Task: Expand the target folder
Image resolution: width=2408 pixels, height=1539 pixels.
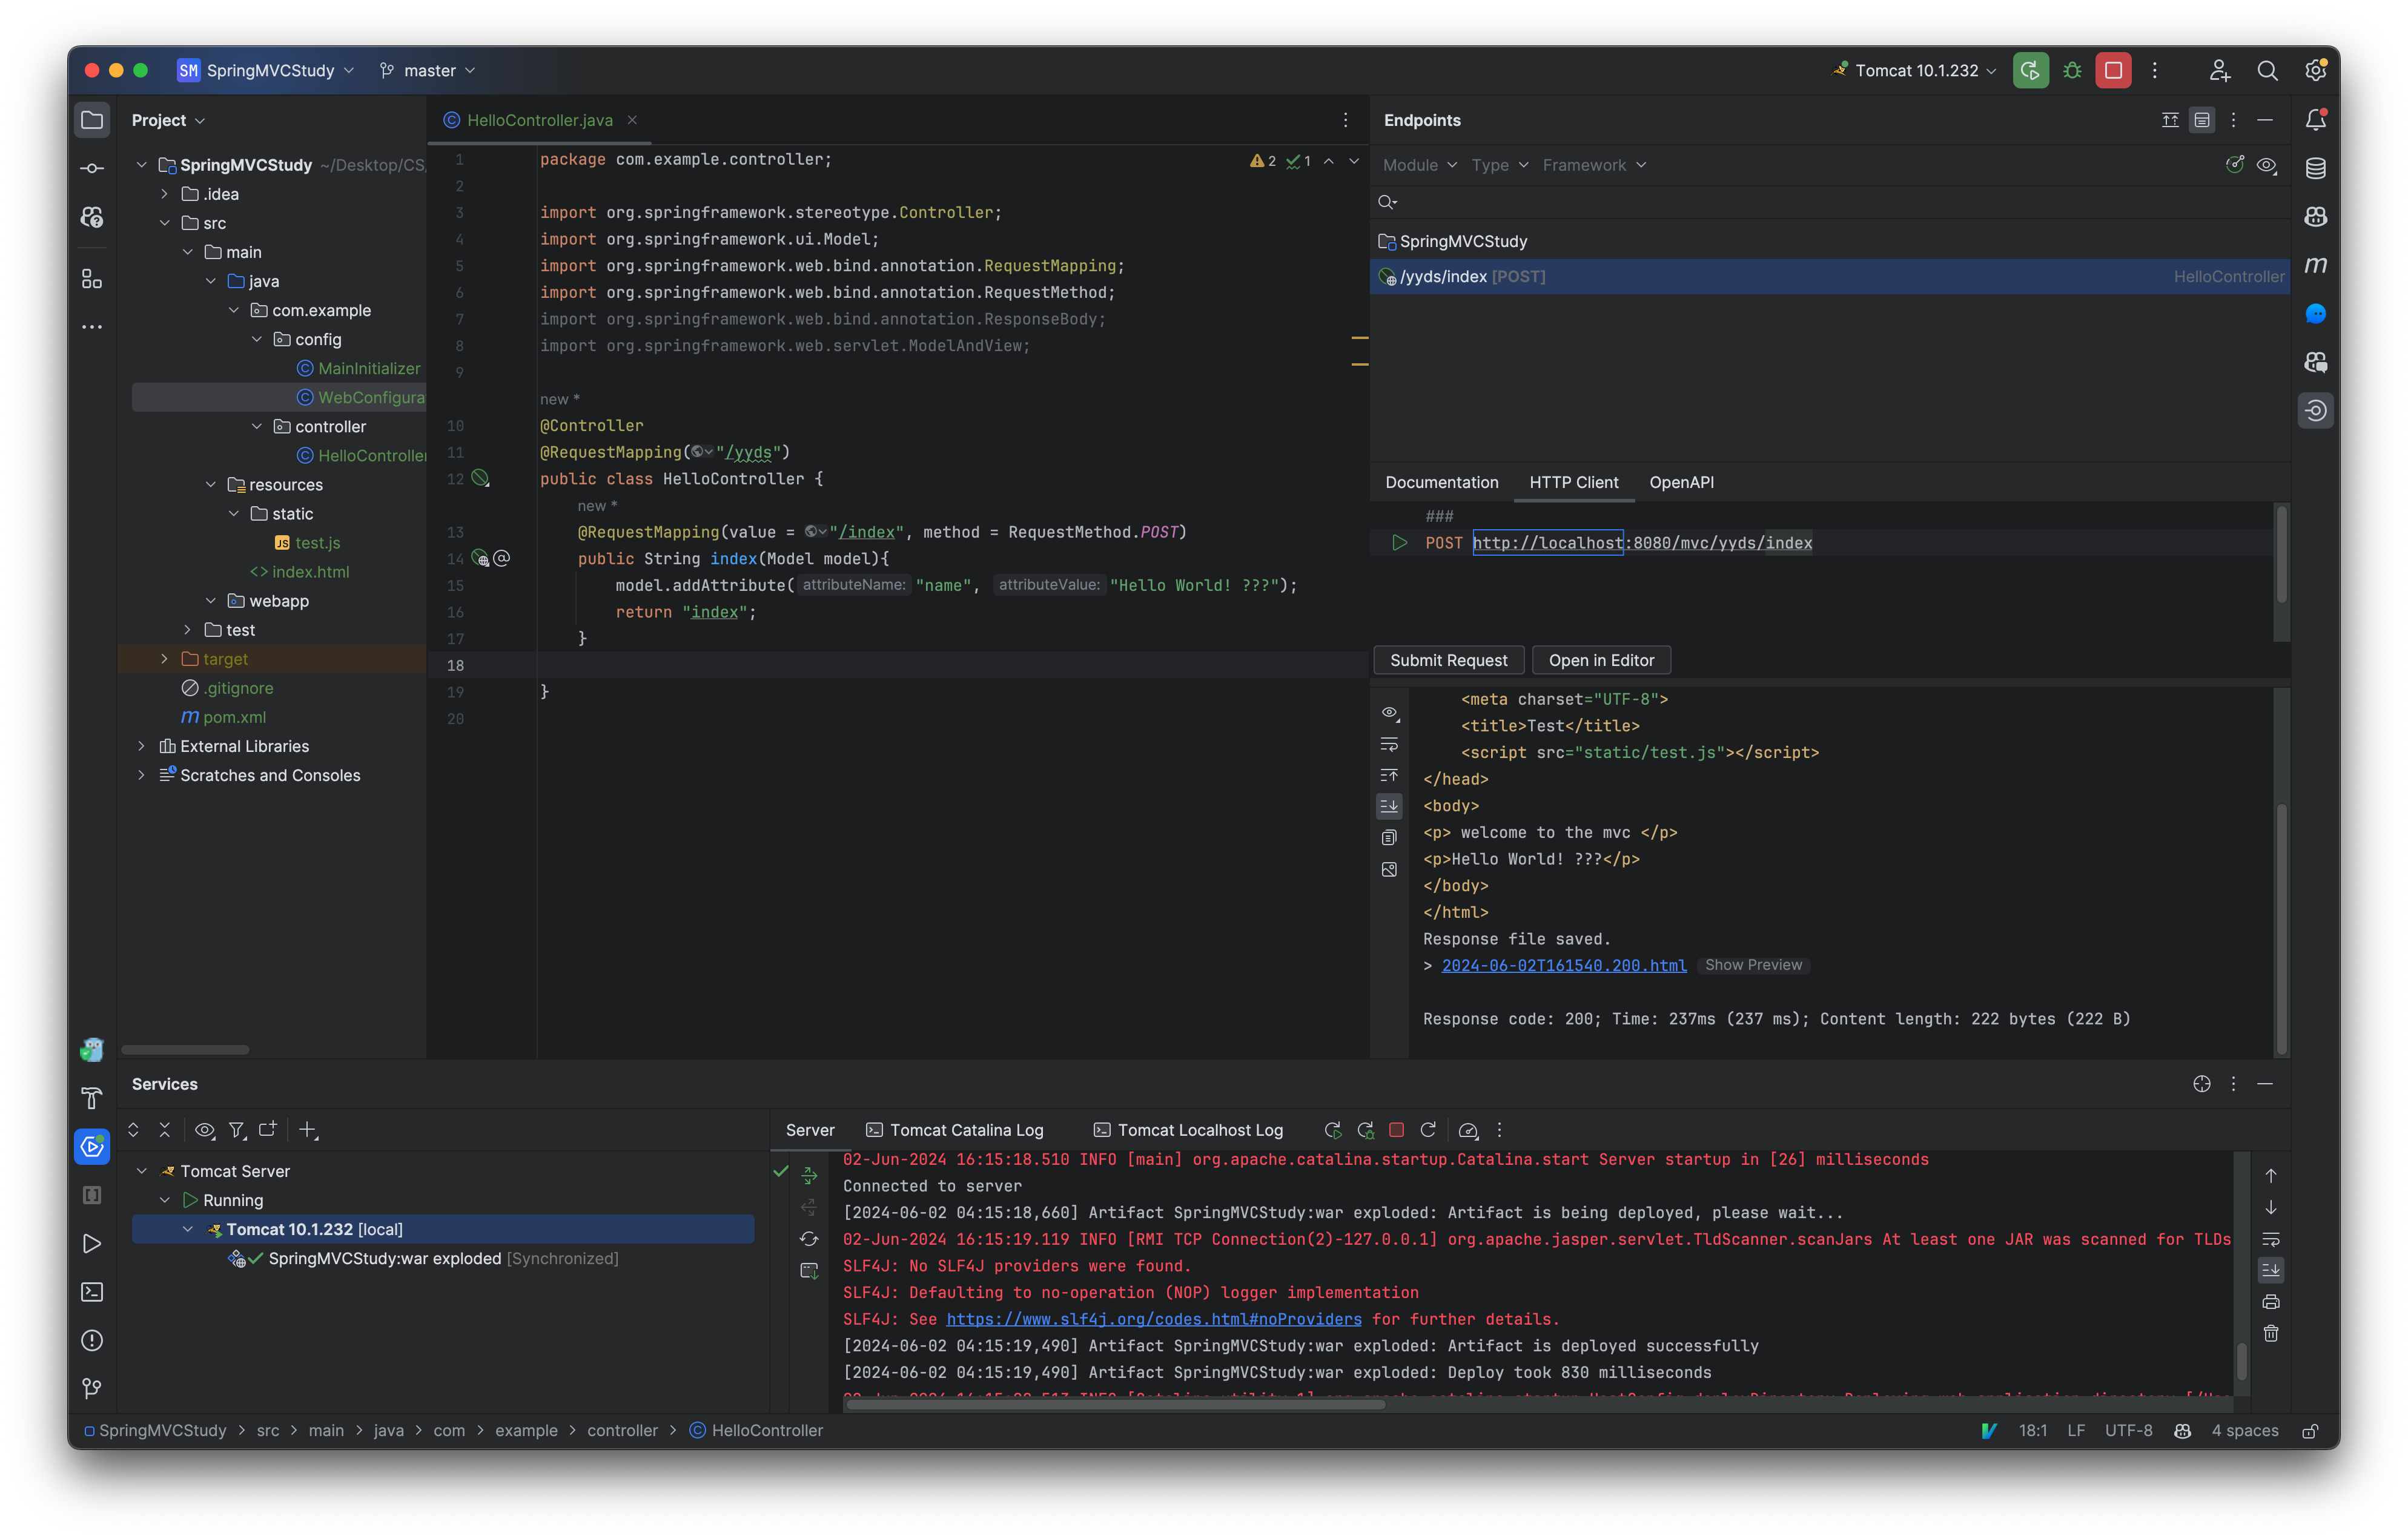Action: 165,659
